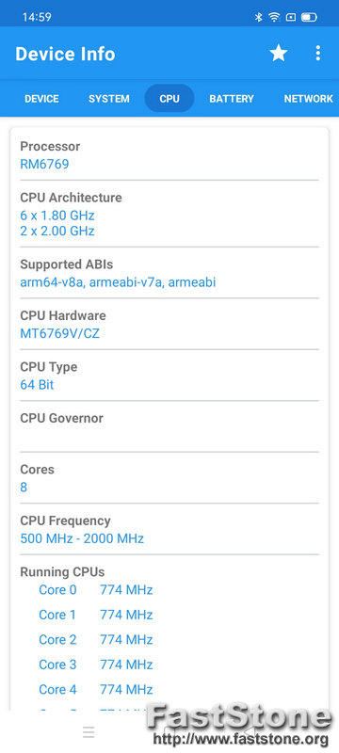Image resolution: width=339 pixels, height=753 pixels.
Task: Tap the battery status icon
Action: (x=309, y=17)
